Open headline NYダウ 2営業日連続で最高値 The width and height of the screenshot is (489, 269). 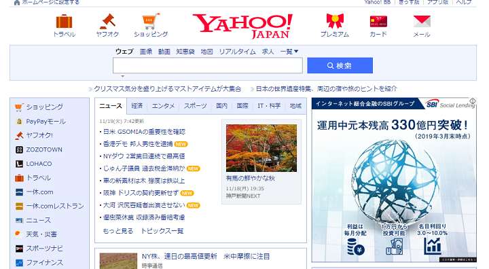(144, 156)
